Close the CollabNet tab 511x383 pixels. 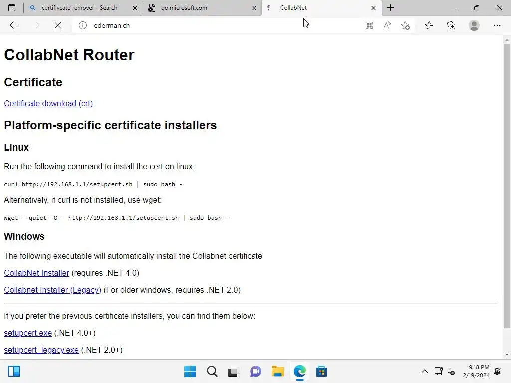373,8
